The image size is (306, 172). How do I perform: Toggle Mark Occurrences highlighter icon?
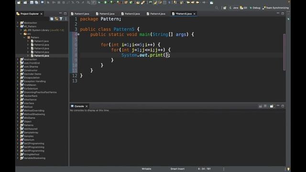pos(155,2)
